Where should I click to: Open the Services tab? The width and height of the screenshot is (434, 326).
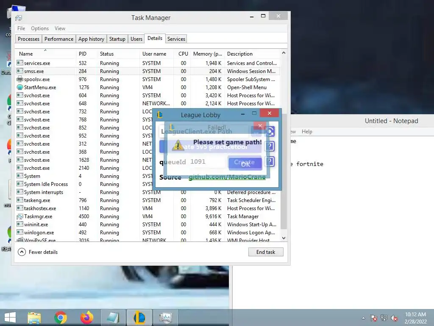176,39
